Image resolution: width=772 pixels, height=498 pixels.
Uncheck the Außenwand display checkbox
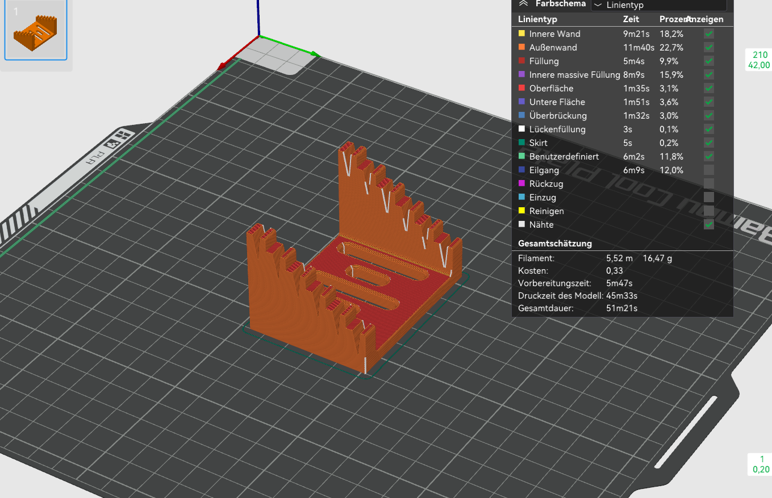[709, 48]
